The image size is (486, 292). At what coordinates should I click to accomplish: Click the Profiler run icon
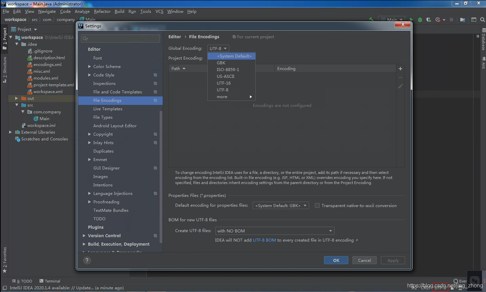[x=438, y=20]
